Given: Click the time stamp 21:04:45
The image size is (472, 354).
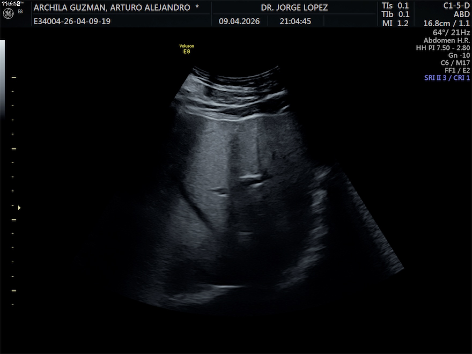Looking at the screenshot, I should (x=295, y=21).
